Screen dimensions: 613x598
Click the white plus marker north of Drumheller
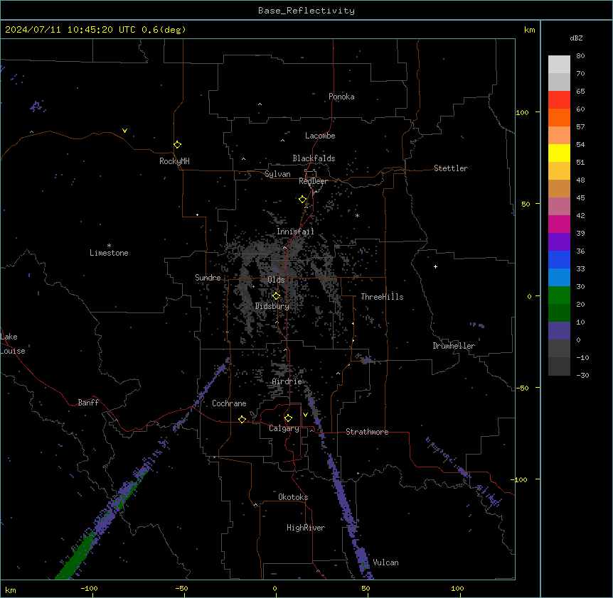pos(435,266)
